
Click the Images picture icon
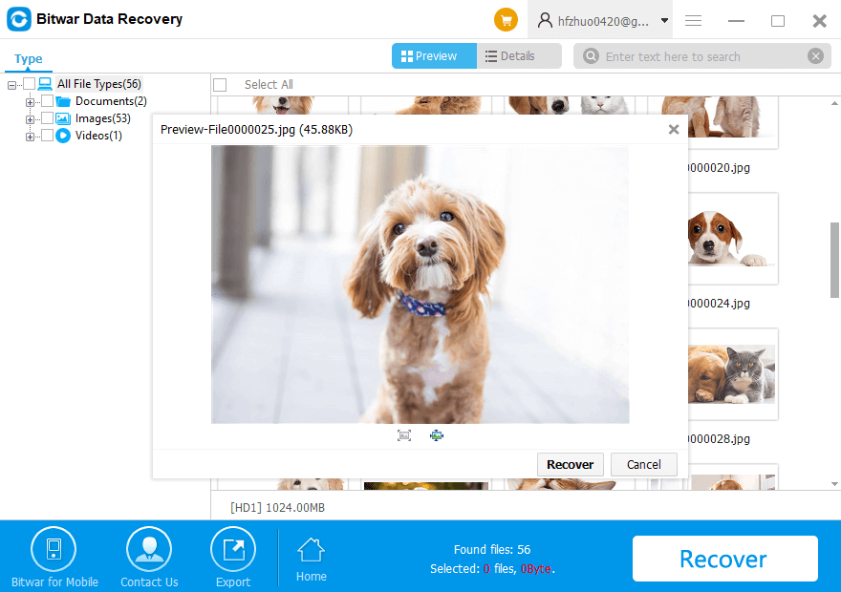[63, 118]
